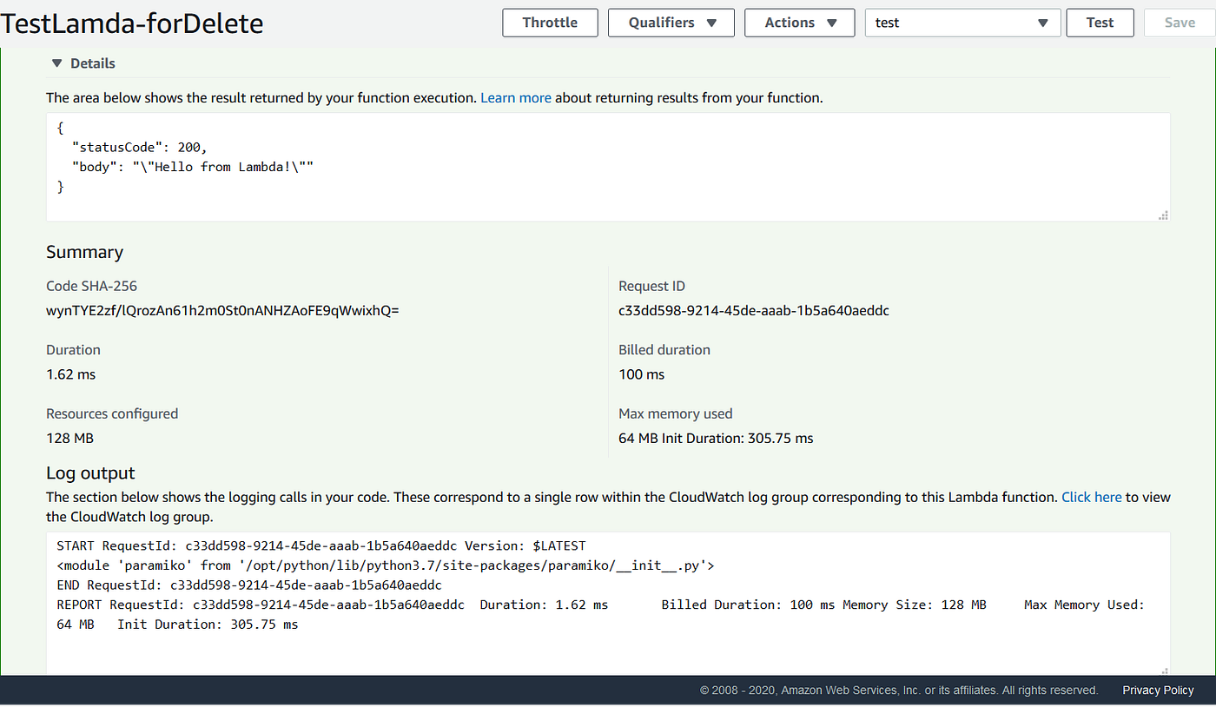
Task: Run the function with Test button
Action: coord(1100,23)
